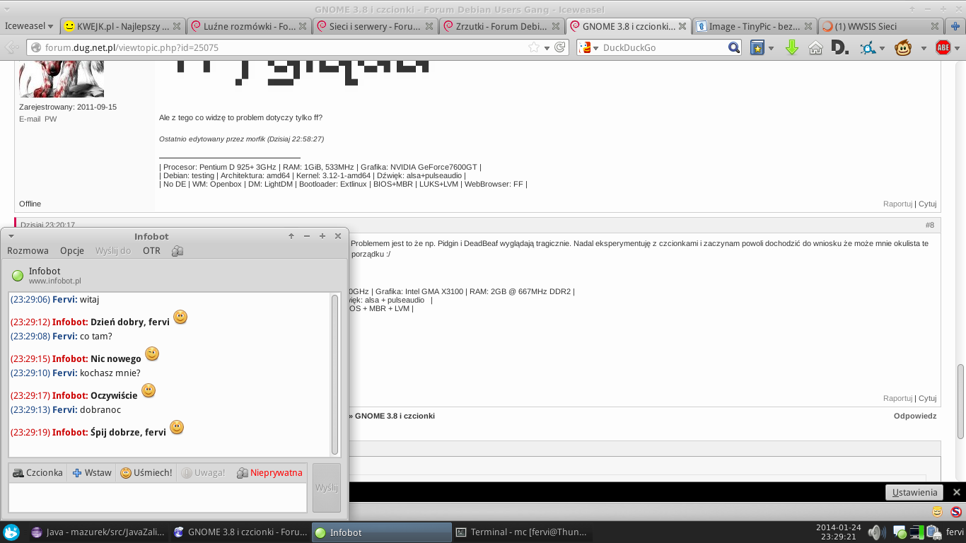The image size is (966, 543).
Task: Click the green download arrow icon
Action: [792, 48]
